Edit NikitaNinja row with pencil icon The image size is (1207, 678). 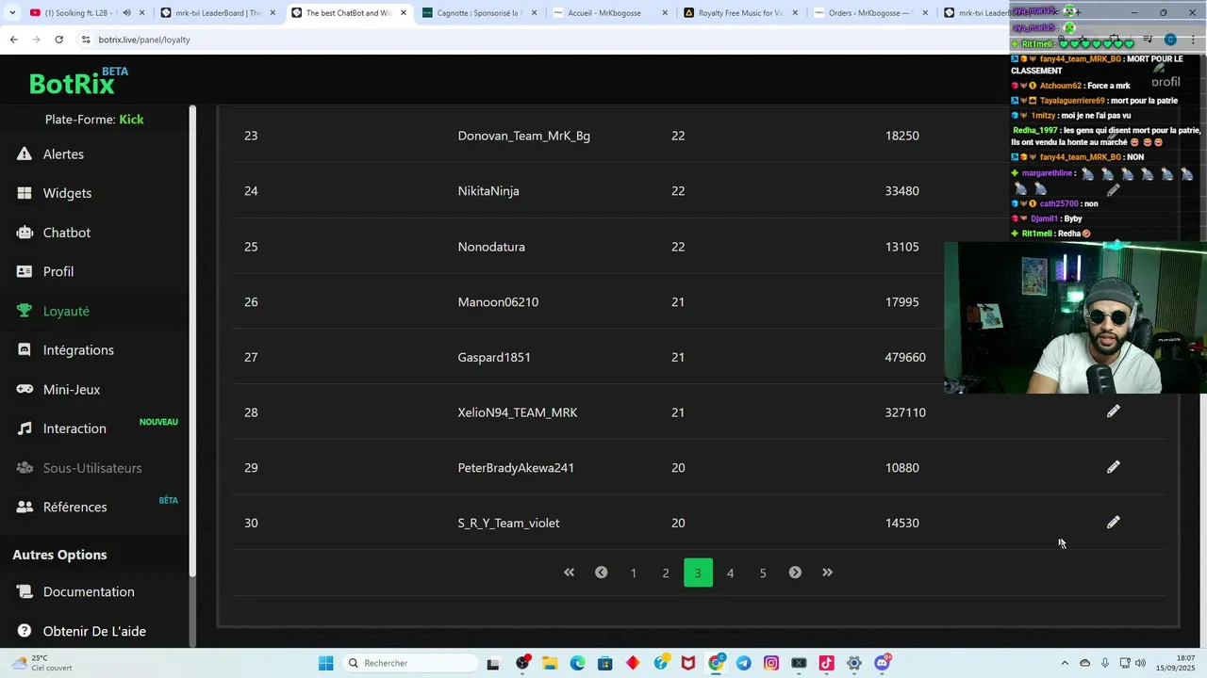1114,190
